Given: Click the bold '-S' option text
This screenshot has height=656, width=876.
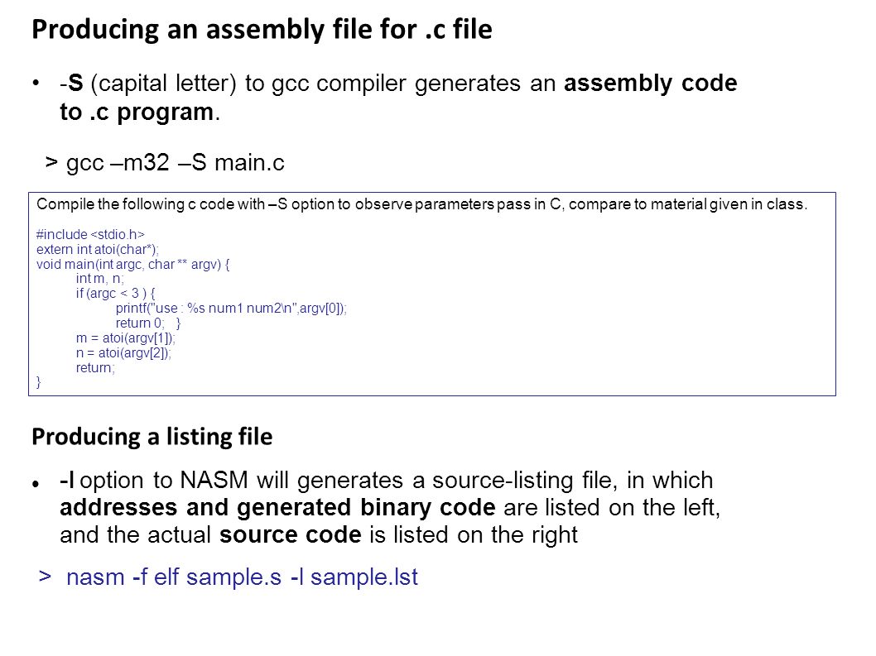Looking at the screenshot, I should coord(71,84).
